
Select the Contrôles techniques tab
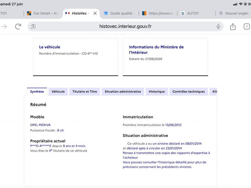189,91
